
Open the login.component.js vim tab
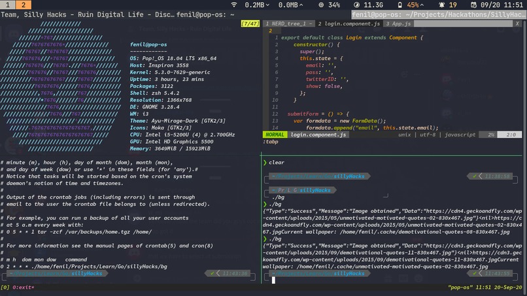coord(349,24)
